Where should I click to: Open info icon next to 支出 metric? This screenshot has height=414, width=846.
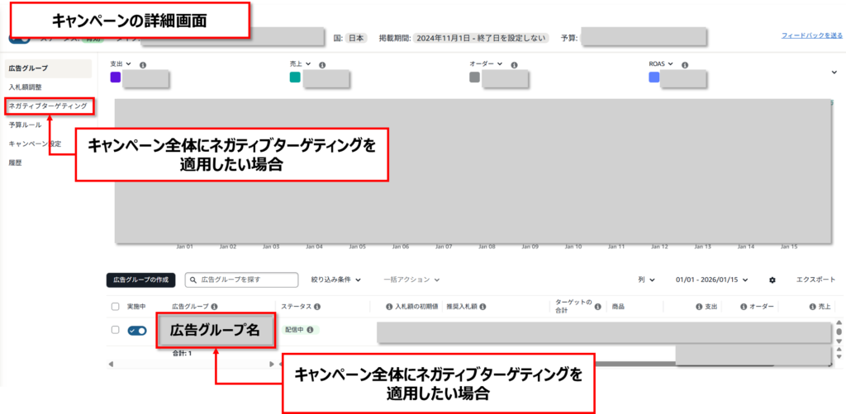coord(143,64)
